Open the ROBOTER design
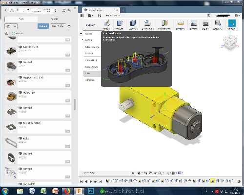The height and width of the screenshot is (195, 244). (38, 97)
